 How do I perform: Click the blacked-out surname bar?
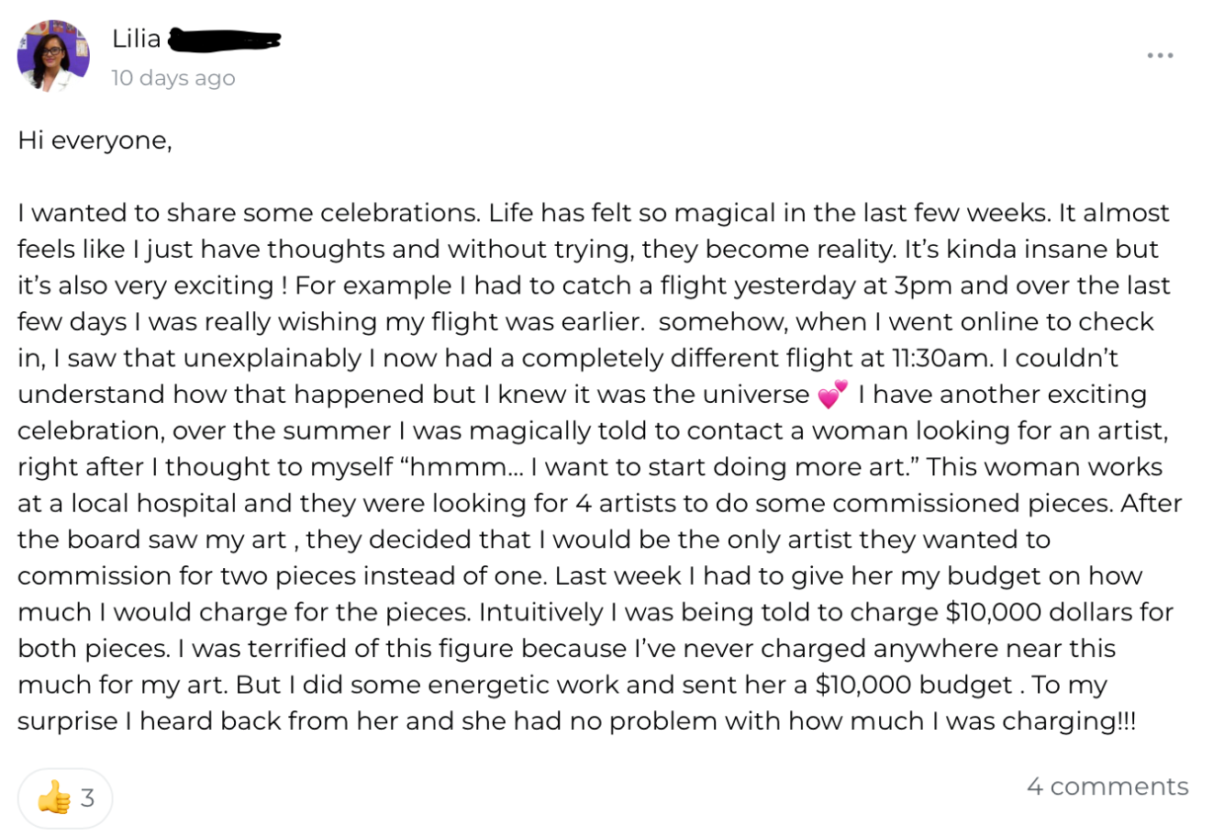225,39
